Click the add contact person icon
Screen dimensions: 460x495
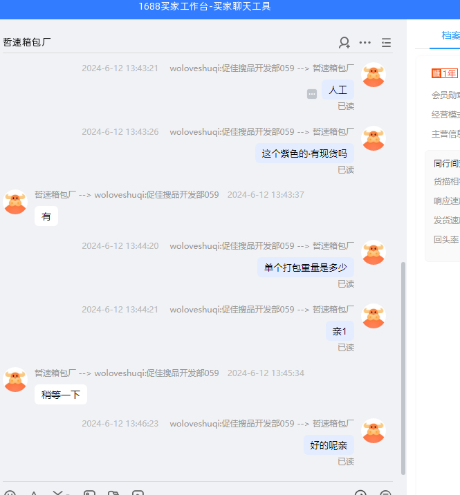tap(344, 43)
